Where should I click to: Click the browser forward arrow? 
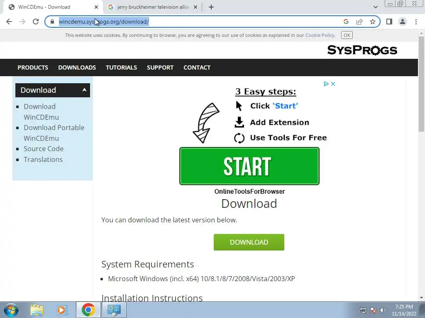22,22
